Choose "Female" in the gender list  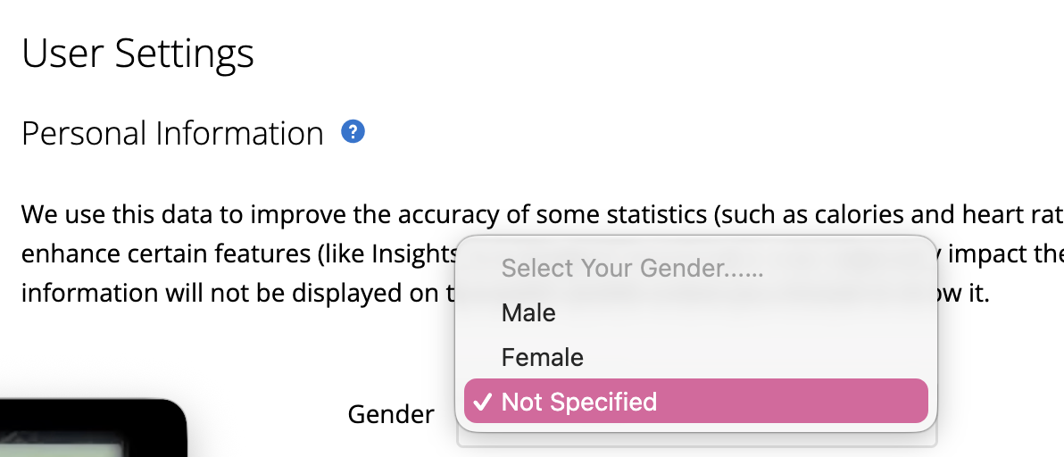(x=542, y=357)
